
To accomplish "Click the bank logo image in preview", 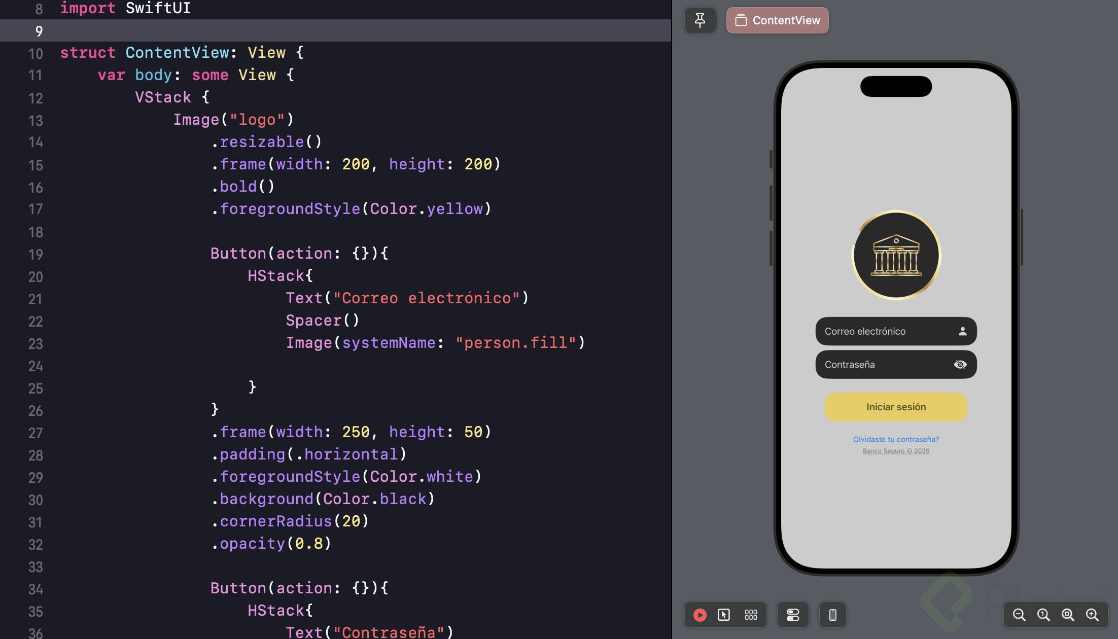I will pos(896,255).
